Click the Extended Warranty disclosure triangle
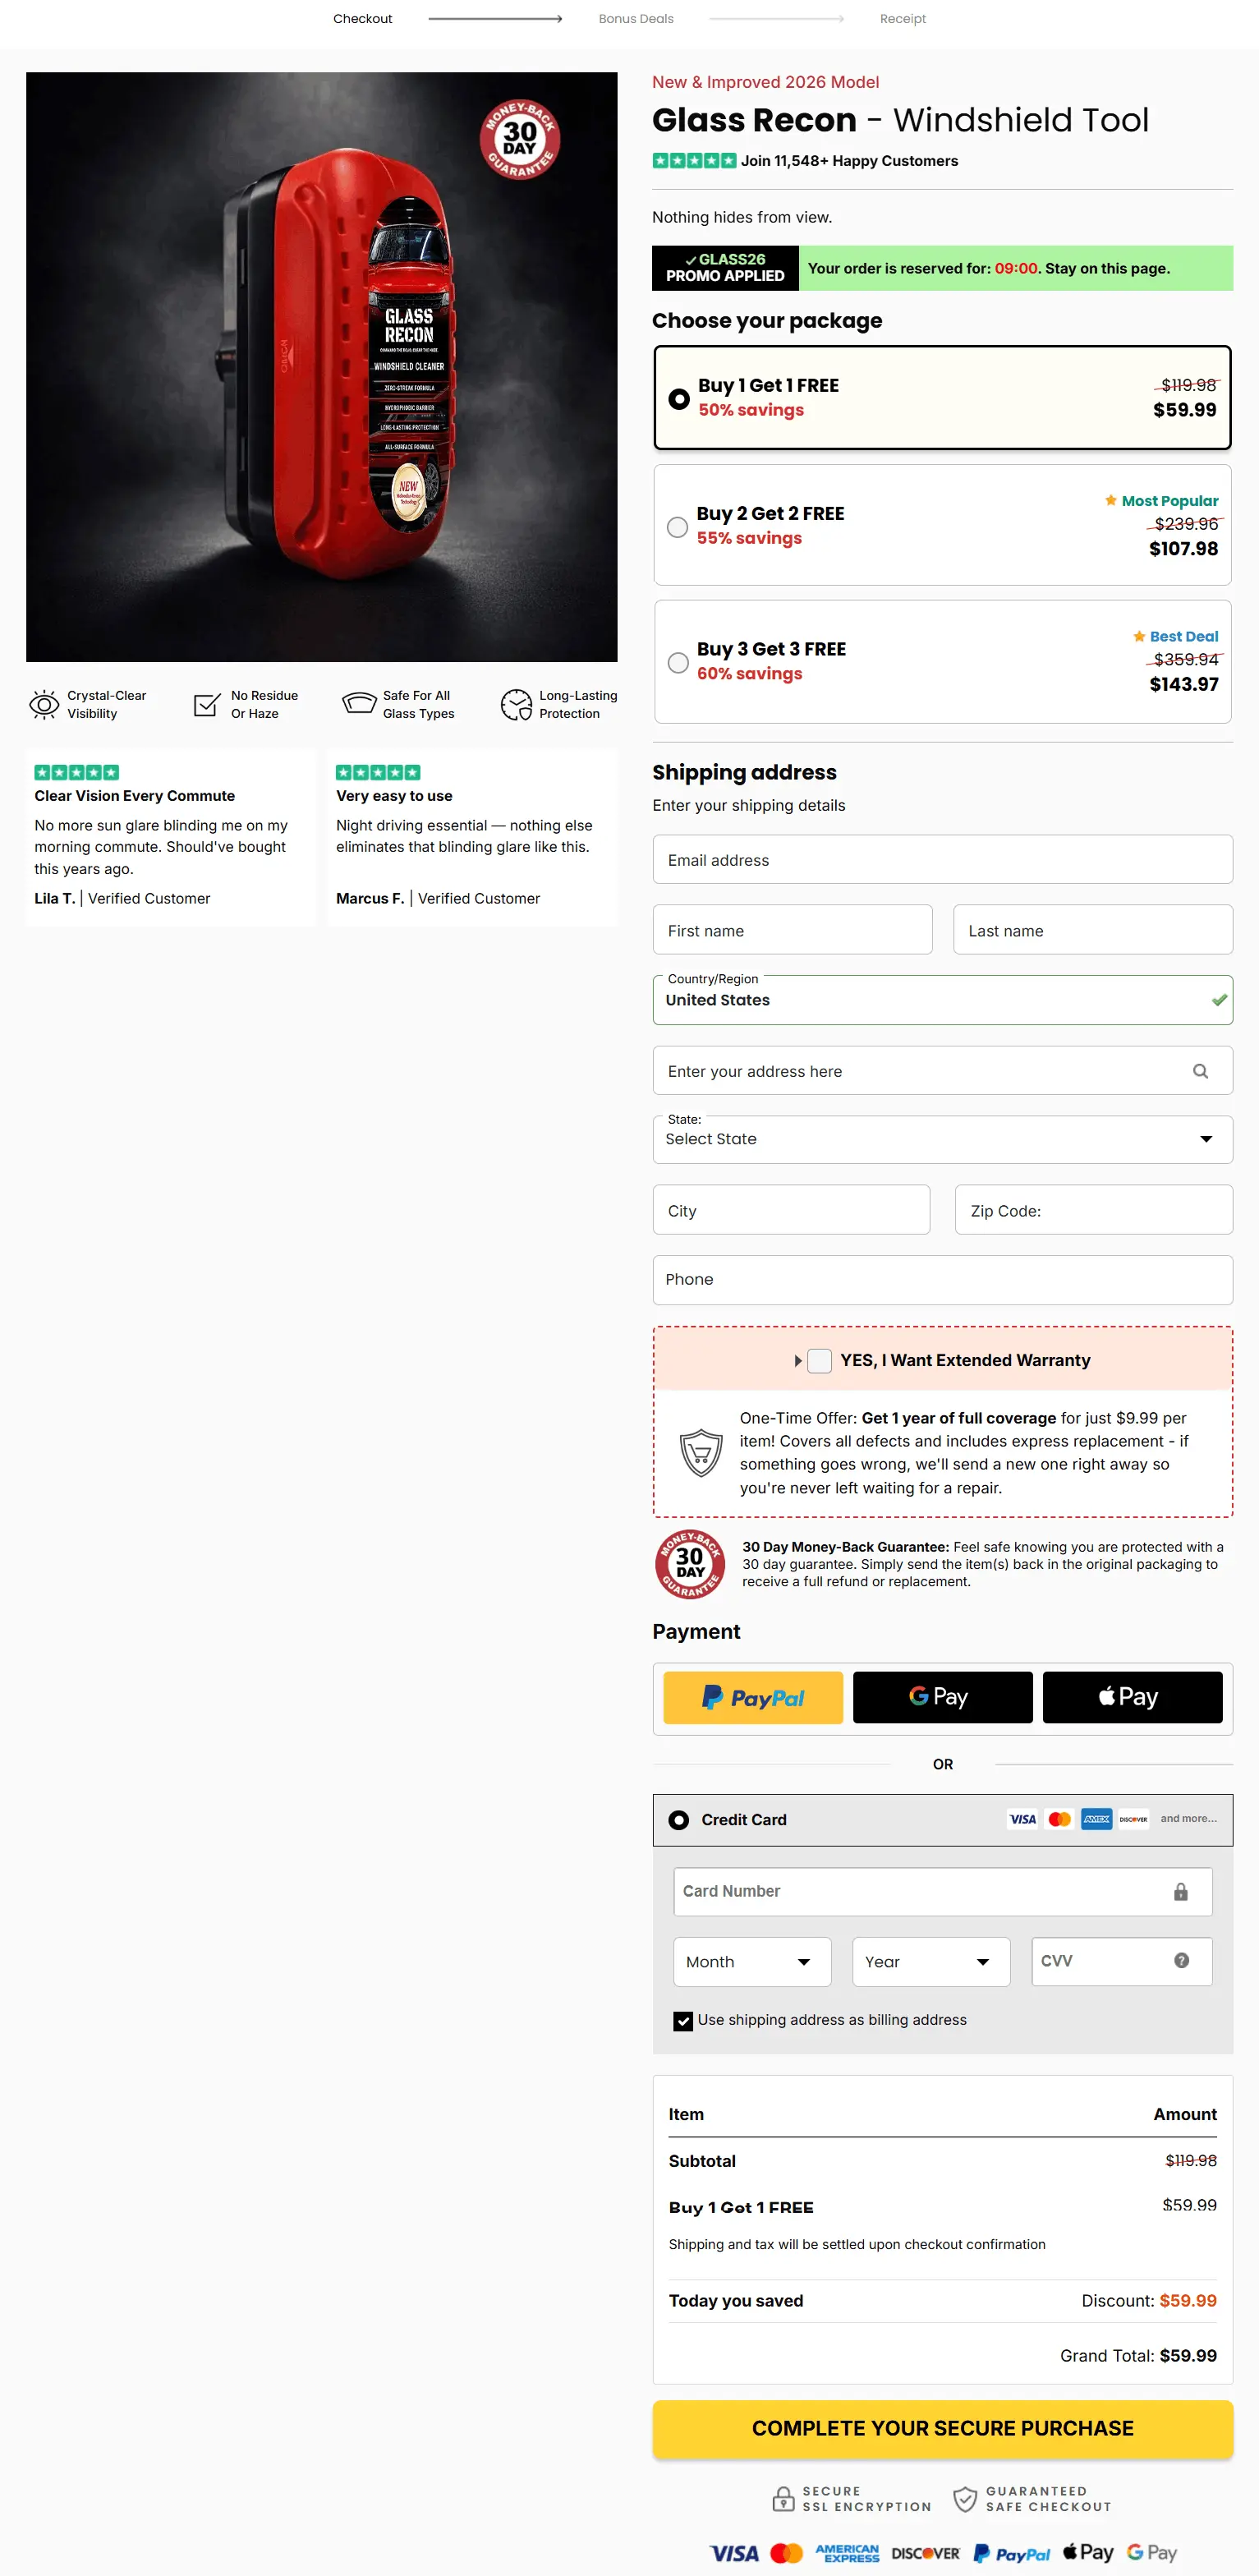1259x2576 pixels. 797,1361
